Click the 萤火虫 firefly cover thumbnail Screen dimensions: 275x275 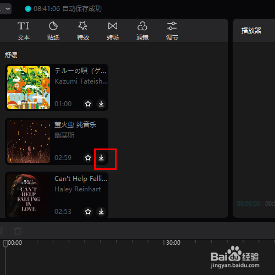29,141
